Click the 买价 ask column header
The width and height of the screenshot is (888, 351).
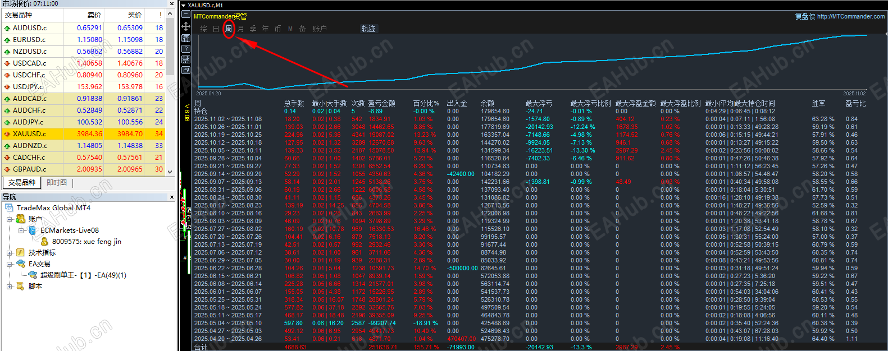pos(124,15)
